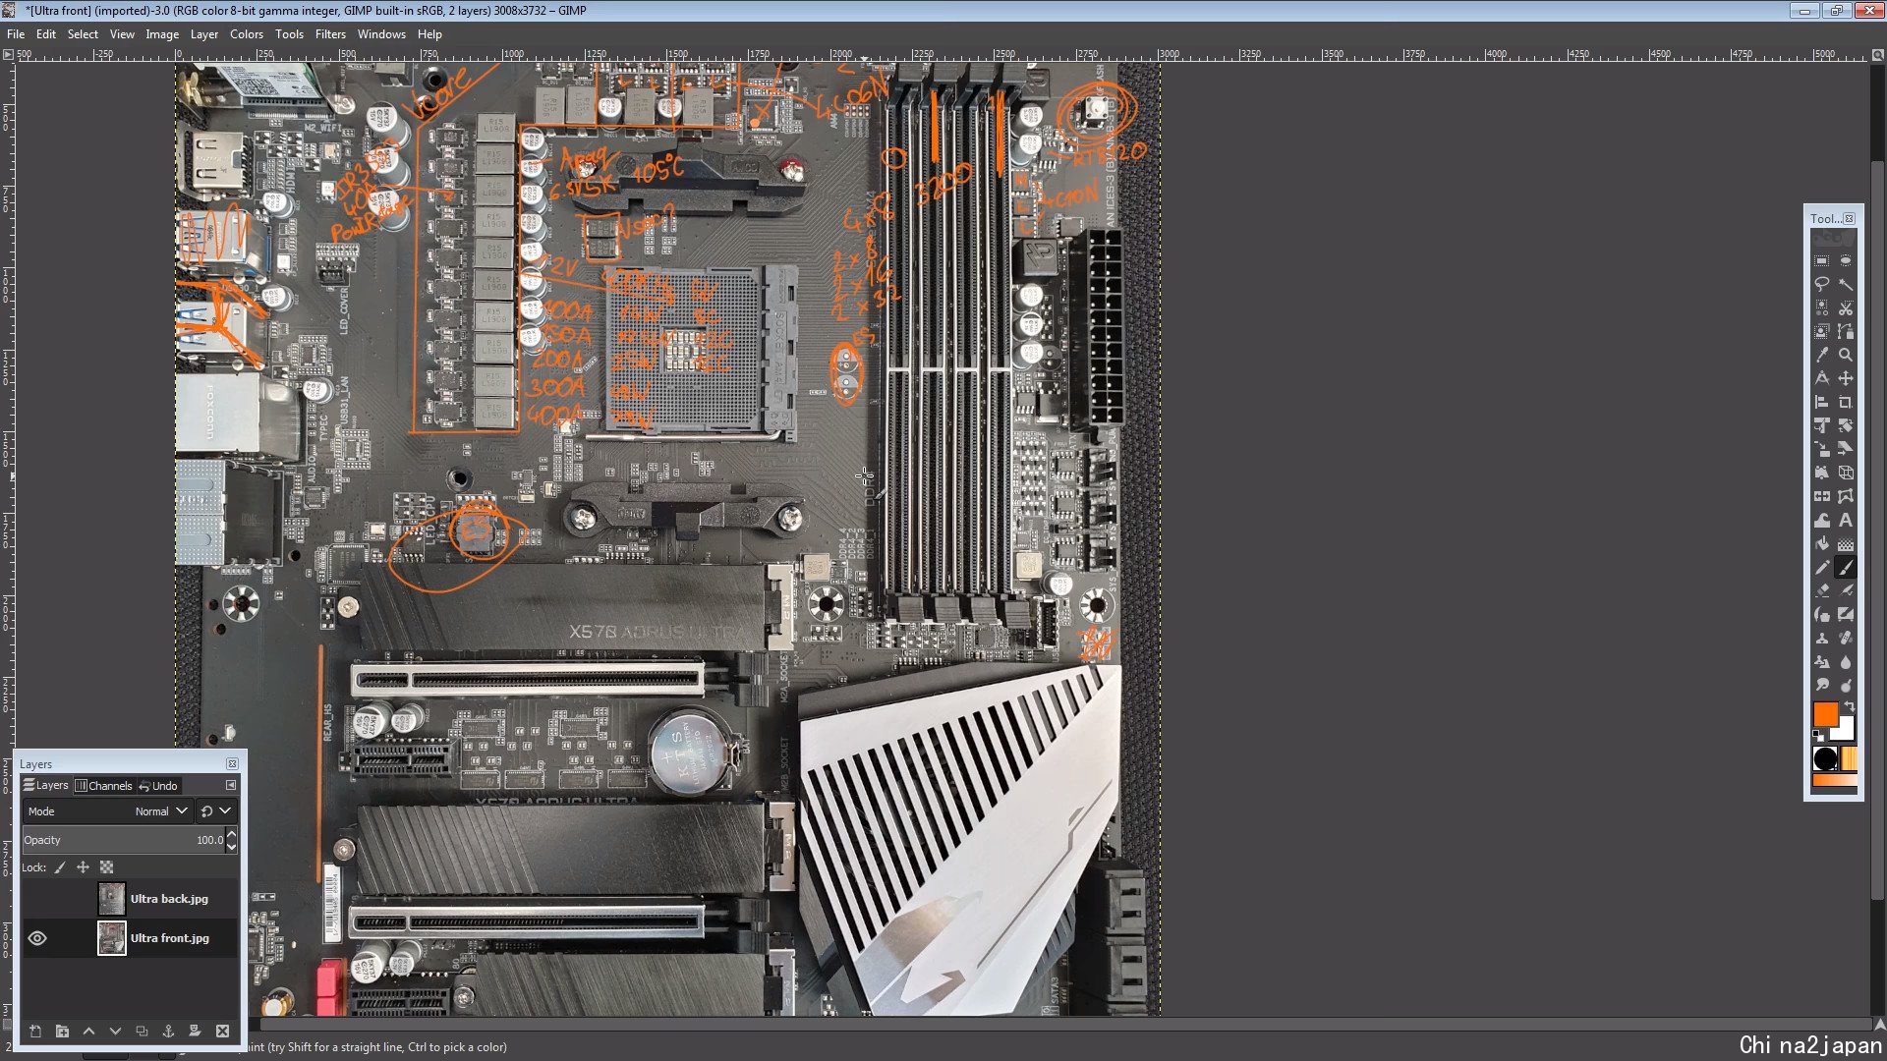Open the Layers dock tab configuration menu
This screenshot has width=1887, height=1061.
coord(231,785)
